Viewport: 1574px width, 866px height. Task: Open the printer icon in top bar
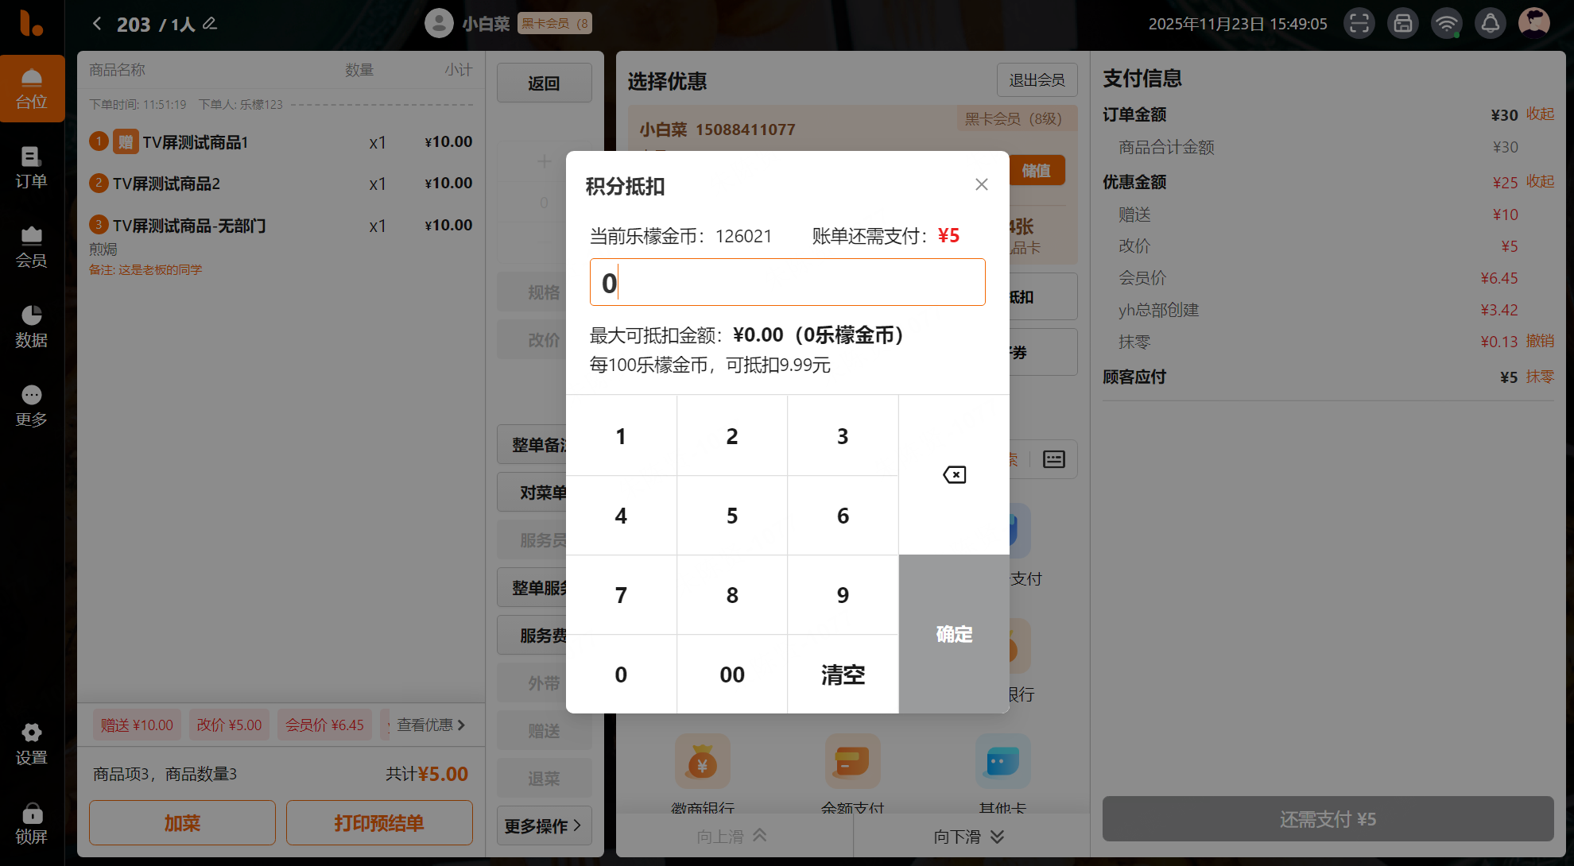[1403, 24]
